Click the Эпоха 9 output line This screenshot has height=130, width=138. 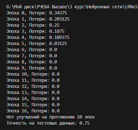pyautogui.click(x=32, y=68)
